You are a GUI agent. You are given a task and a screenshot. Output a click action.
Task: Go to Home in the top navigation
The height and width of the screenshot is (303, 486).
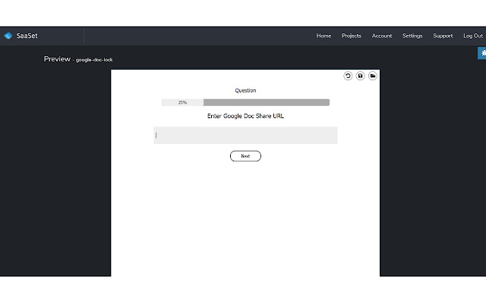pos(323,36)
